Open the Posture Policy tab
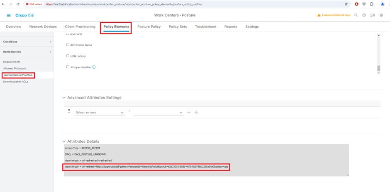 pyautogui.click(x=149, y=26)
